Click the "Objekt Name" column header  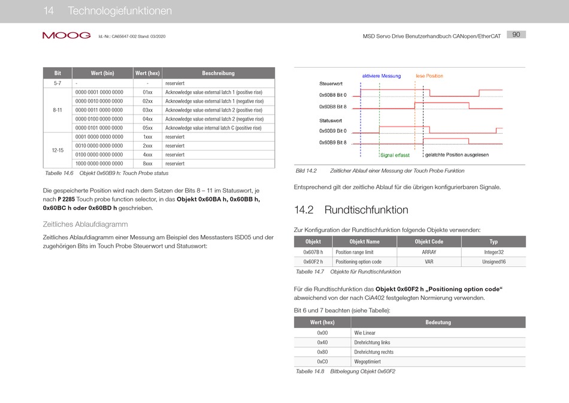click(364, 242)
